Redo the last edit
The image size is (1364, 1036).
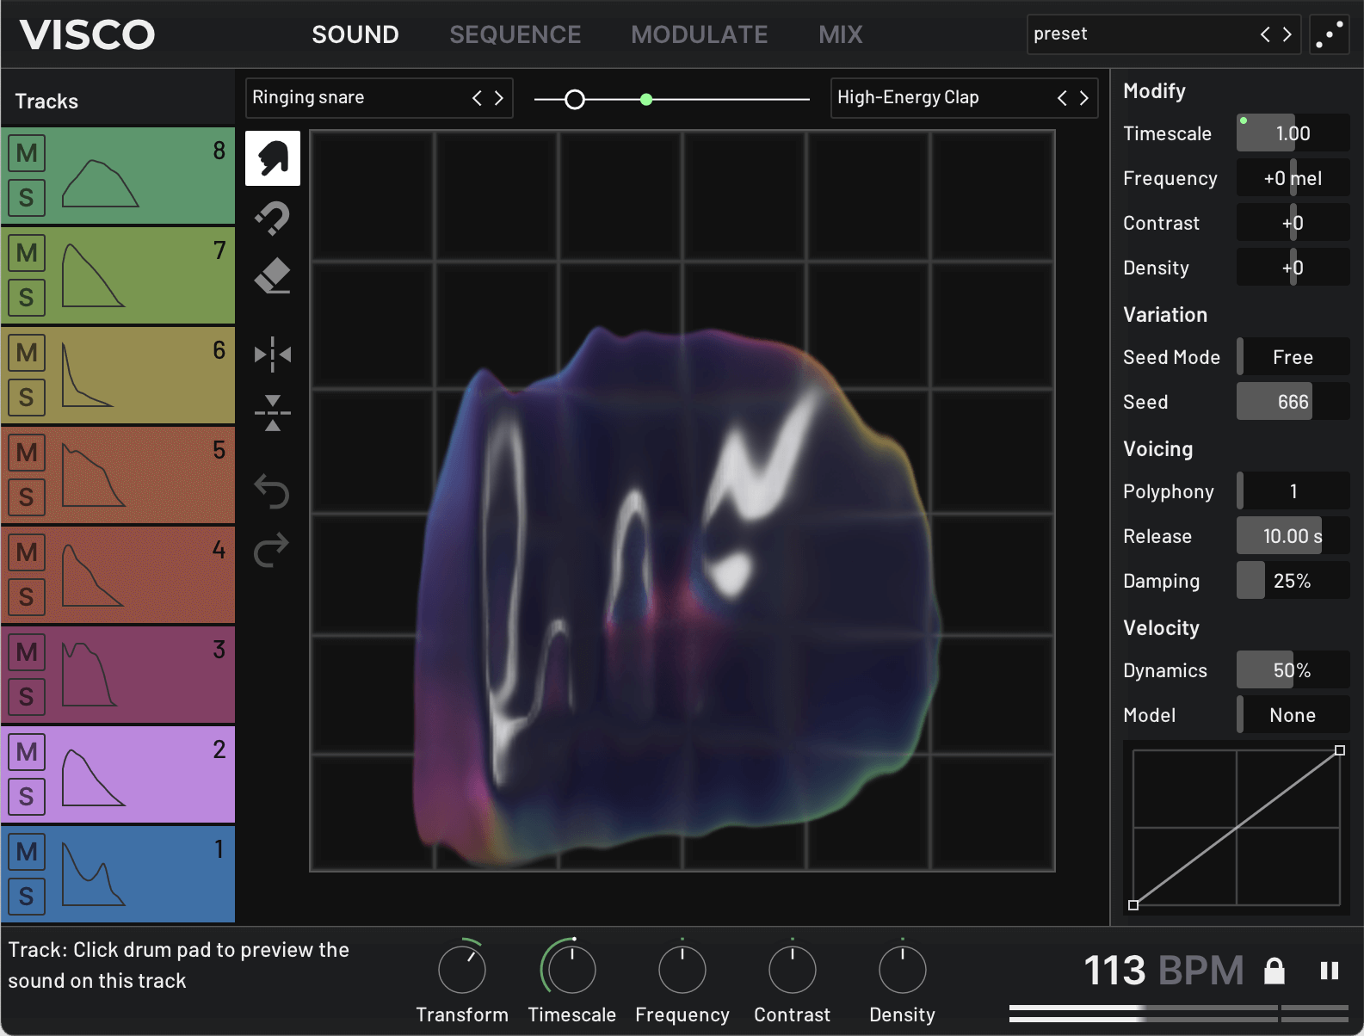point(272,550)
